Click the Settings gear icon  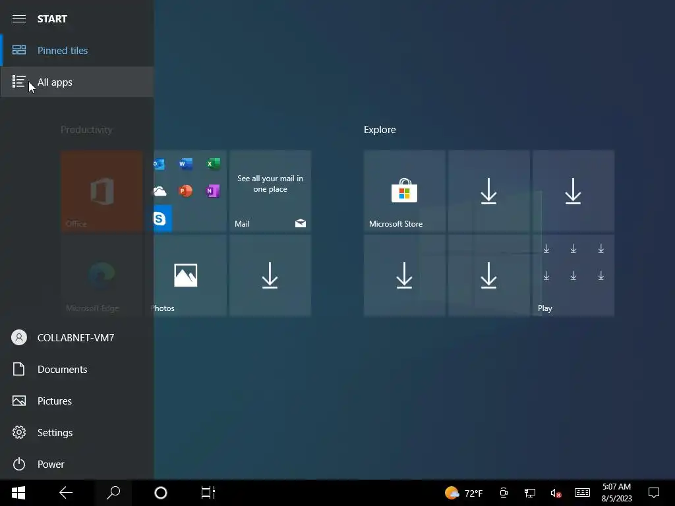tap(19, 432)
